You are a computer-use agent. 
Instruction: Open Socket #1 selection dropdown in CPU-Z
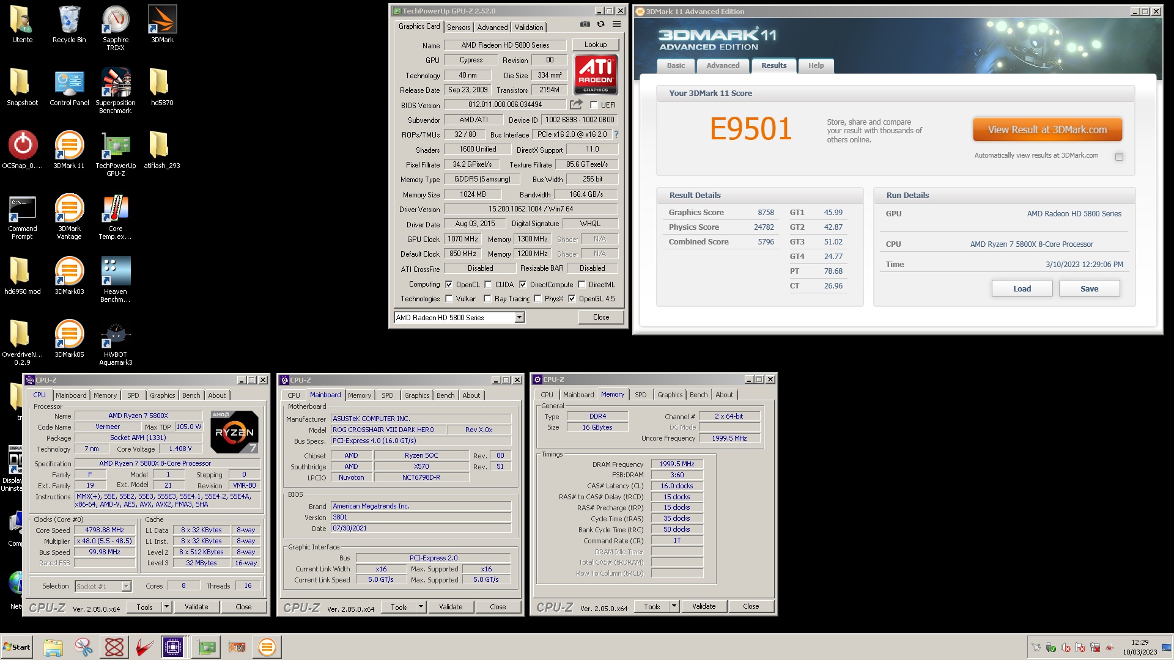(126, 586)
